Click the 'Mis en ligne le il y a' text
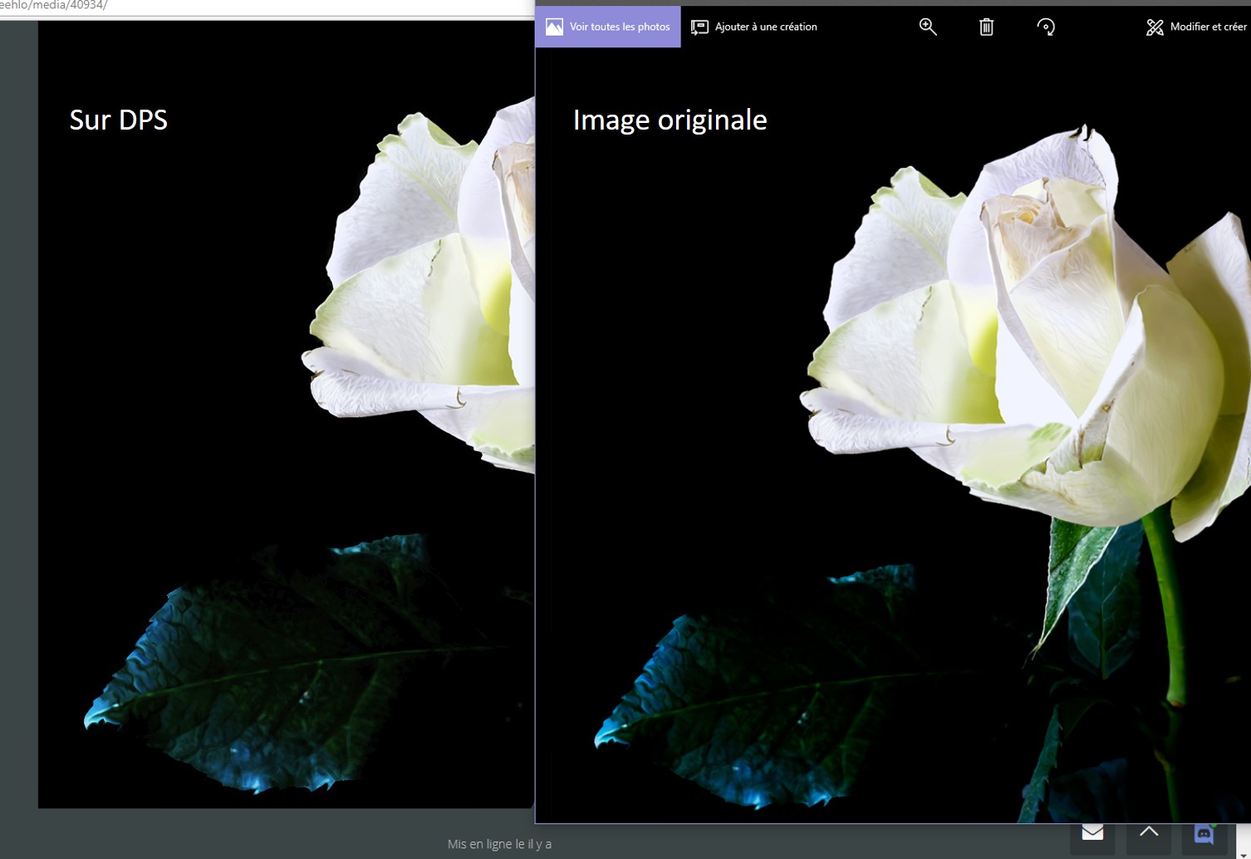The width and height of the screenshot is (1251, 859). point(499,844)
